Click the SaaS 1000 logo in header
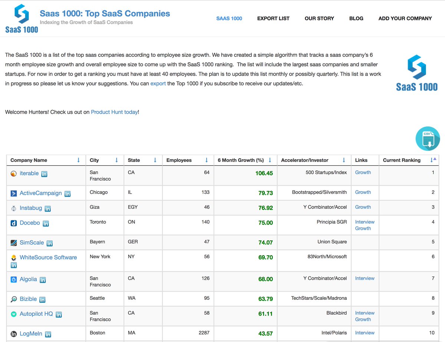This screenshot has height=342, width=445. (x=22, y=19)
